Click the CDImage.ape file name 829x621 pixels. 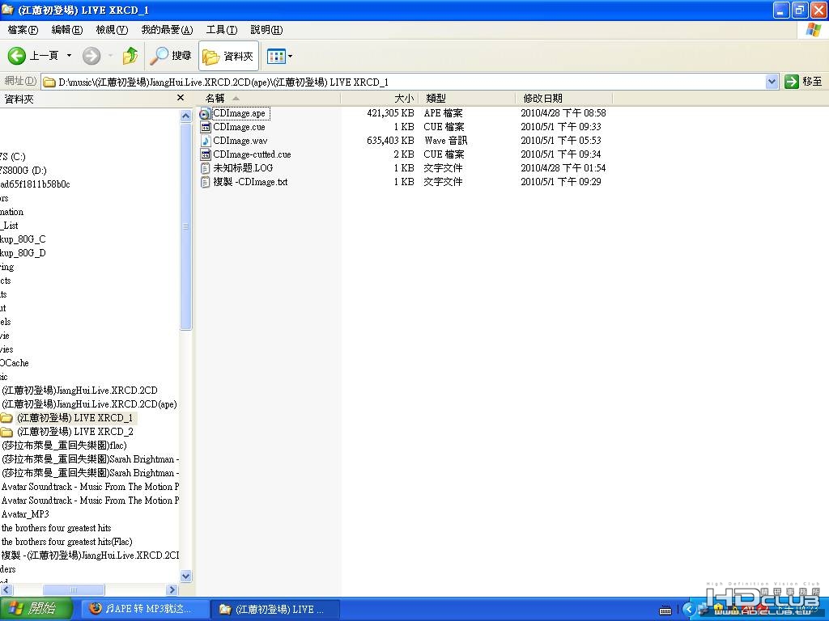[x=240, y=113]
